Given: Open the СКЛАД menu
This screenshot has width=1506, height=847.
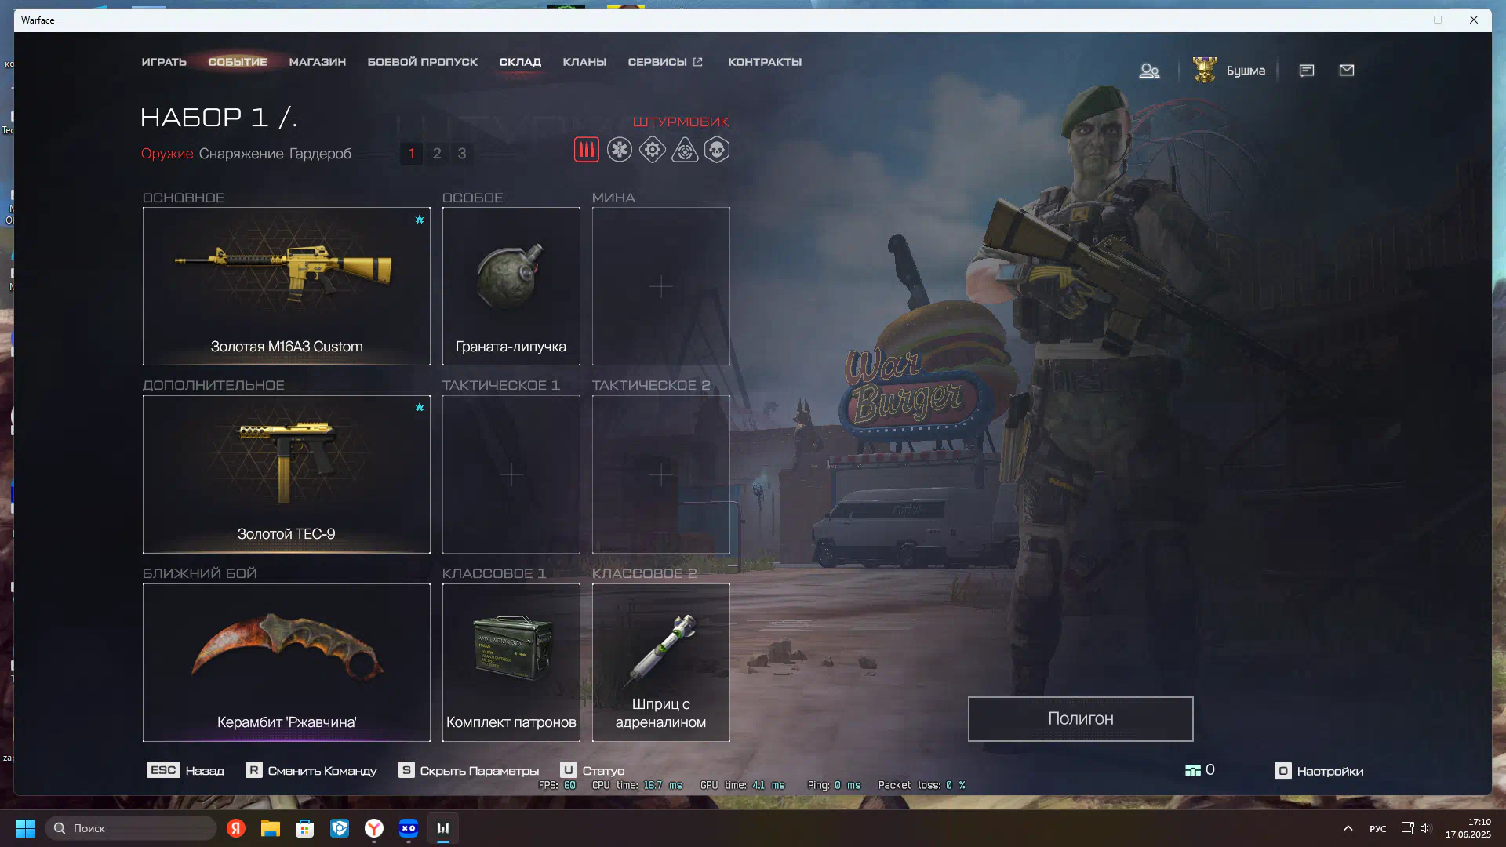Looking at the screenshot, I should coord(520,62).
